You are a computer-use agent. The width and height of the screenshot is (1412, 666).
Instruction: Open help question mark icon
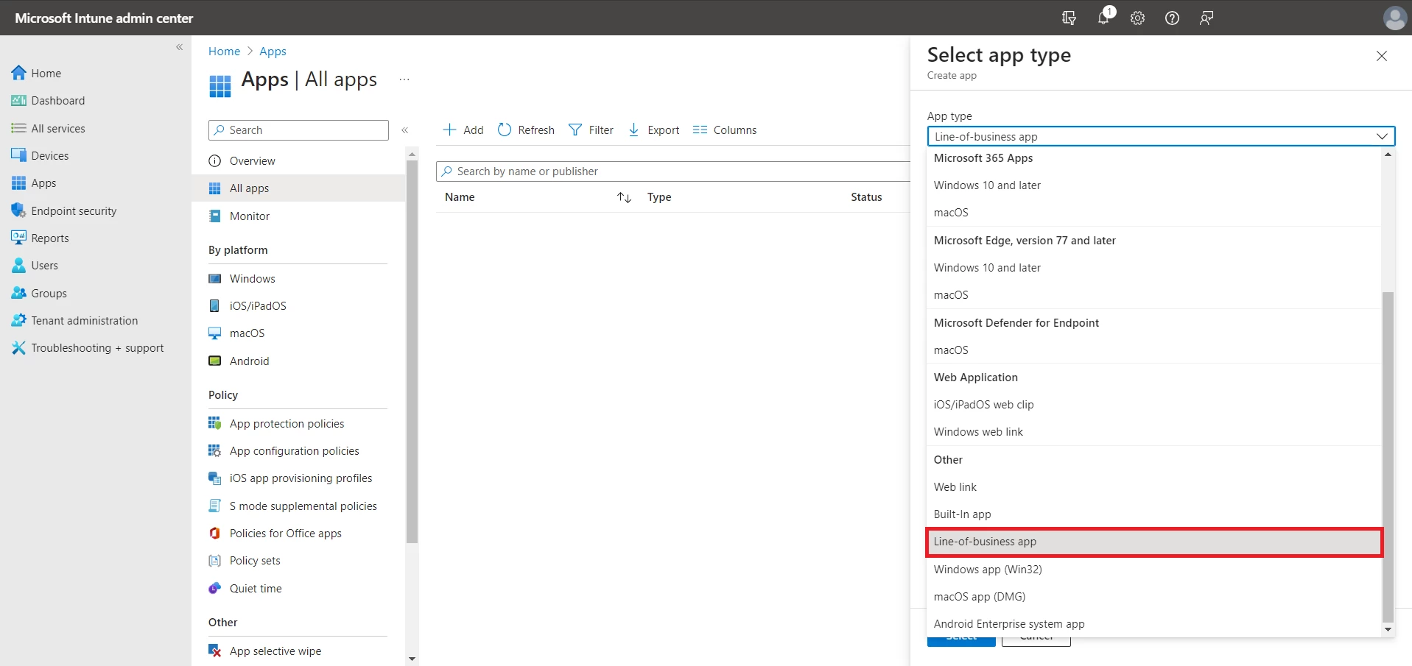click(x=1172, y=18)
